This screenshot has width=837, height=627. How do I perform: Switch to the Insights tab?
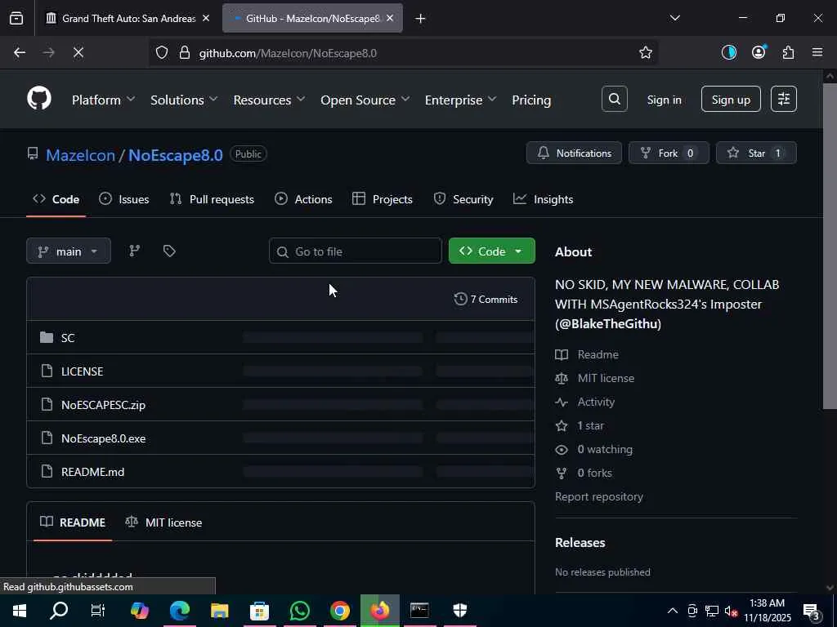[x=543, y=199]
